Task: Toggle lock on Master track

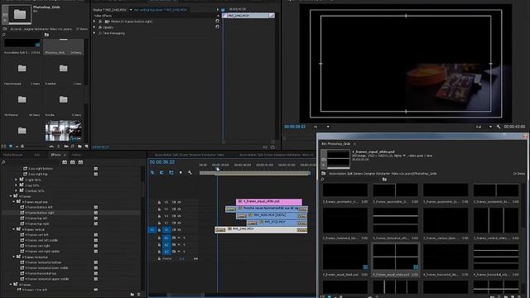Action: tap(159, 259)
